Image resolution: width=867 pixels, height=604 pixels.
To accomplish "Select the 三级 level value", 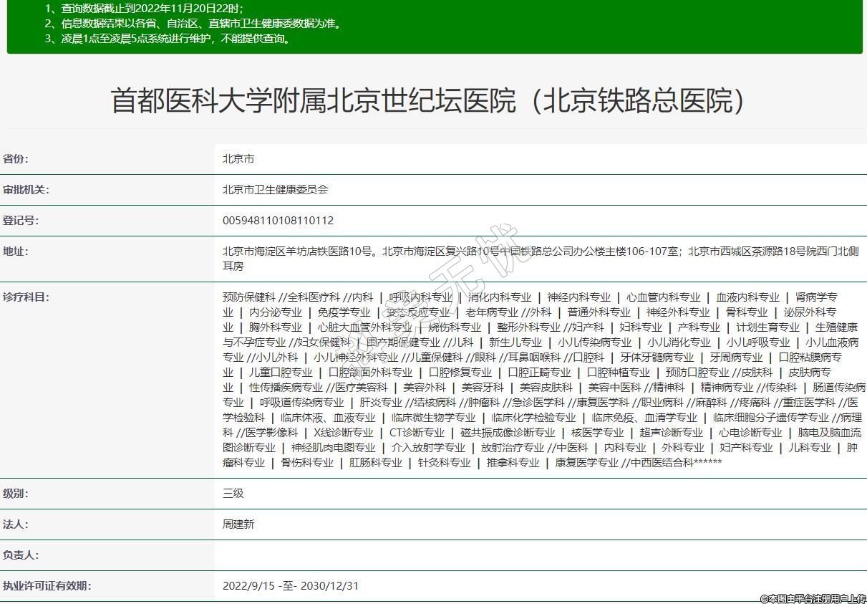I will (233, 494).
